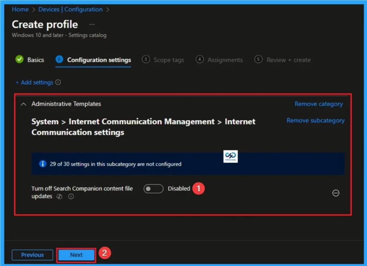The width and height of the screenshot is (367, 266).
Task: Click the copy icon beside Search Companion setting name
Action: click(59, 196)
